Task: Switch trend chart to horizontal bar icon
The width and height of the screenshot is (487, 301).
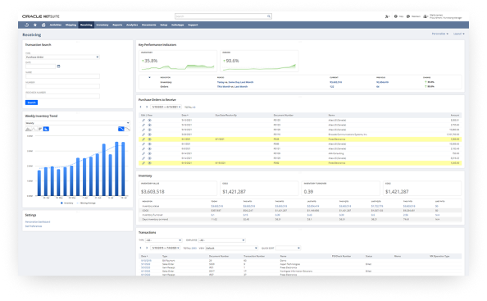Action: point(40,129)
